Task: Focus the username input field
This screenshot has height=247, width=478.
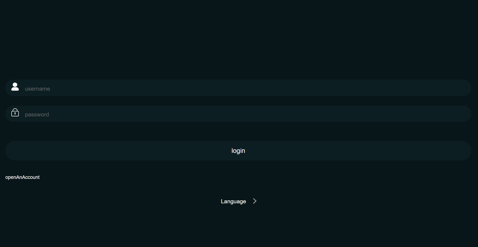Action: (x=238, y=88)
